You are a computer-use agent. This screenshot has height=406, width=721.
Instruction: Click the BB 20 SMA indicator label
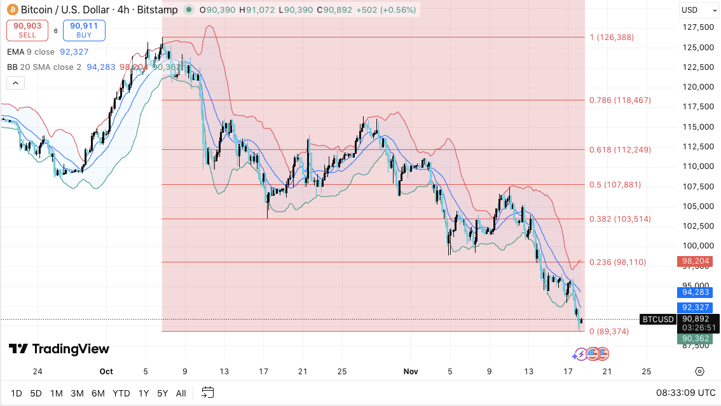pyautogui.click(x=44, y=67)
